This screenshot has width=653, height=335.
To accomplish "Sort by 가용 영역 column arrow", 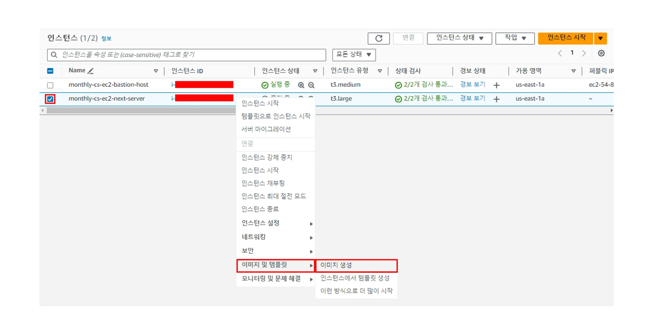I will (x=573, y=71).
